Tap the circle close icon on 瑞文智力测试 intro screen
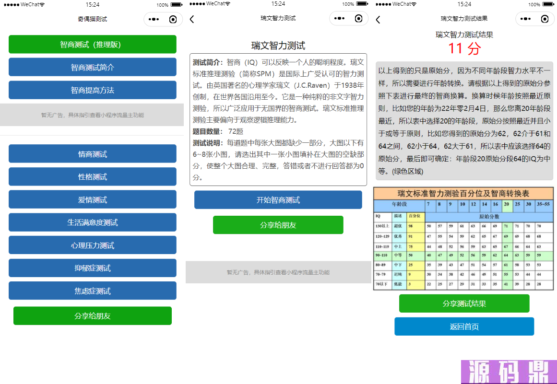 tap(359, 18)
